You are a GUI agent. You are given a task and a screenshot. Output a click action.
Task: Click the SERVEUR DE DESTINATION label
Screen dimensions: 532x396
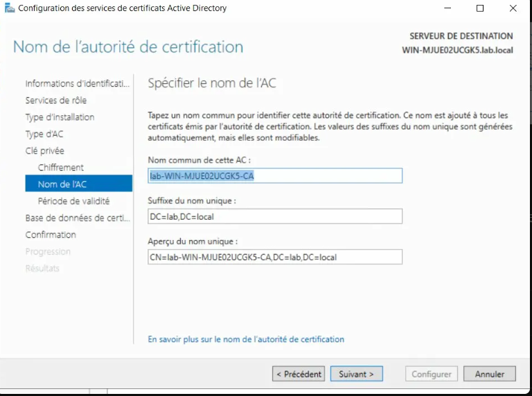pyautogui.click(x=461, y=36)
